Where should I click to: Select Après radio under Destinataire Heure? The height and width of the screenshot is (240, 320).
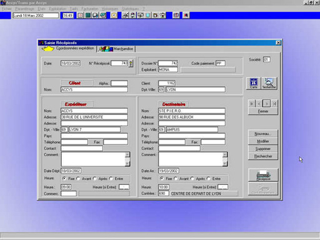(x=192, y=179)
